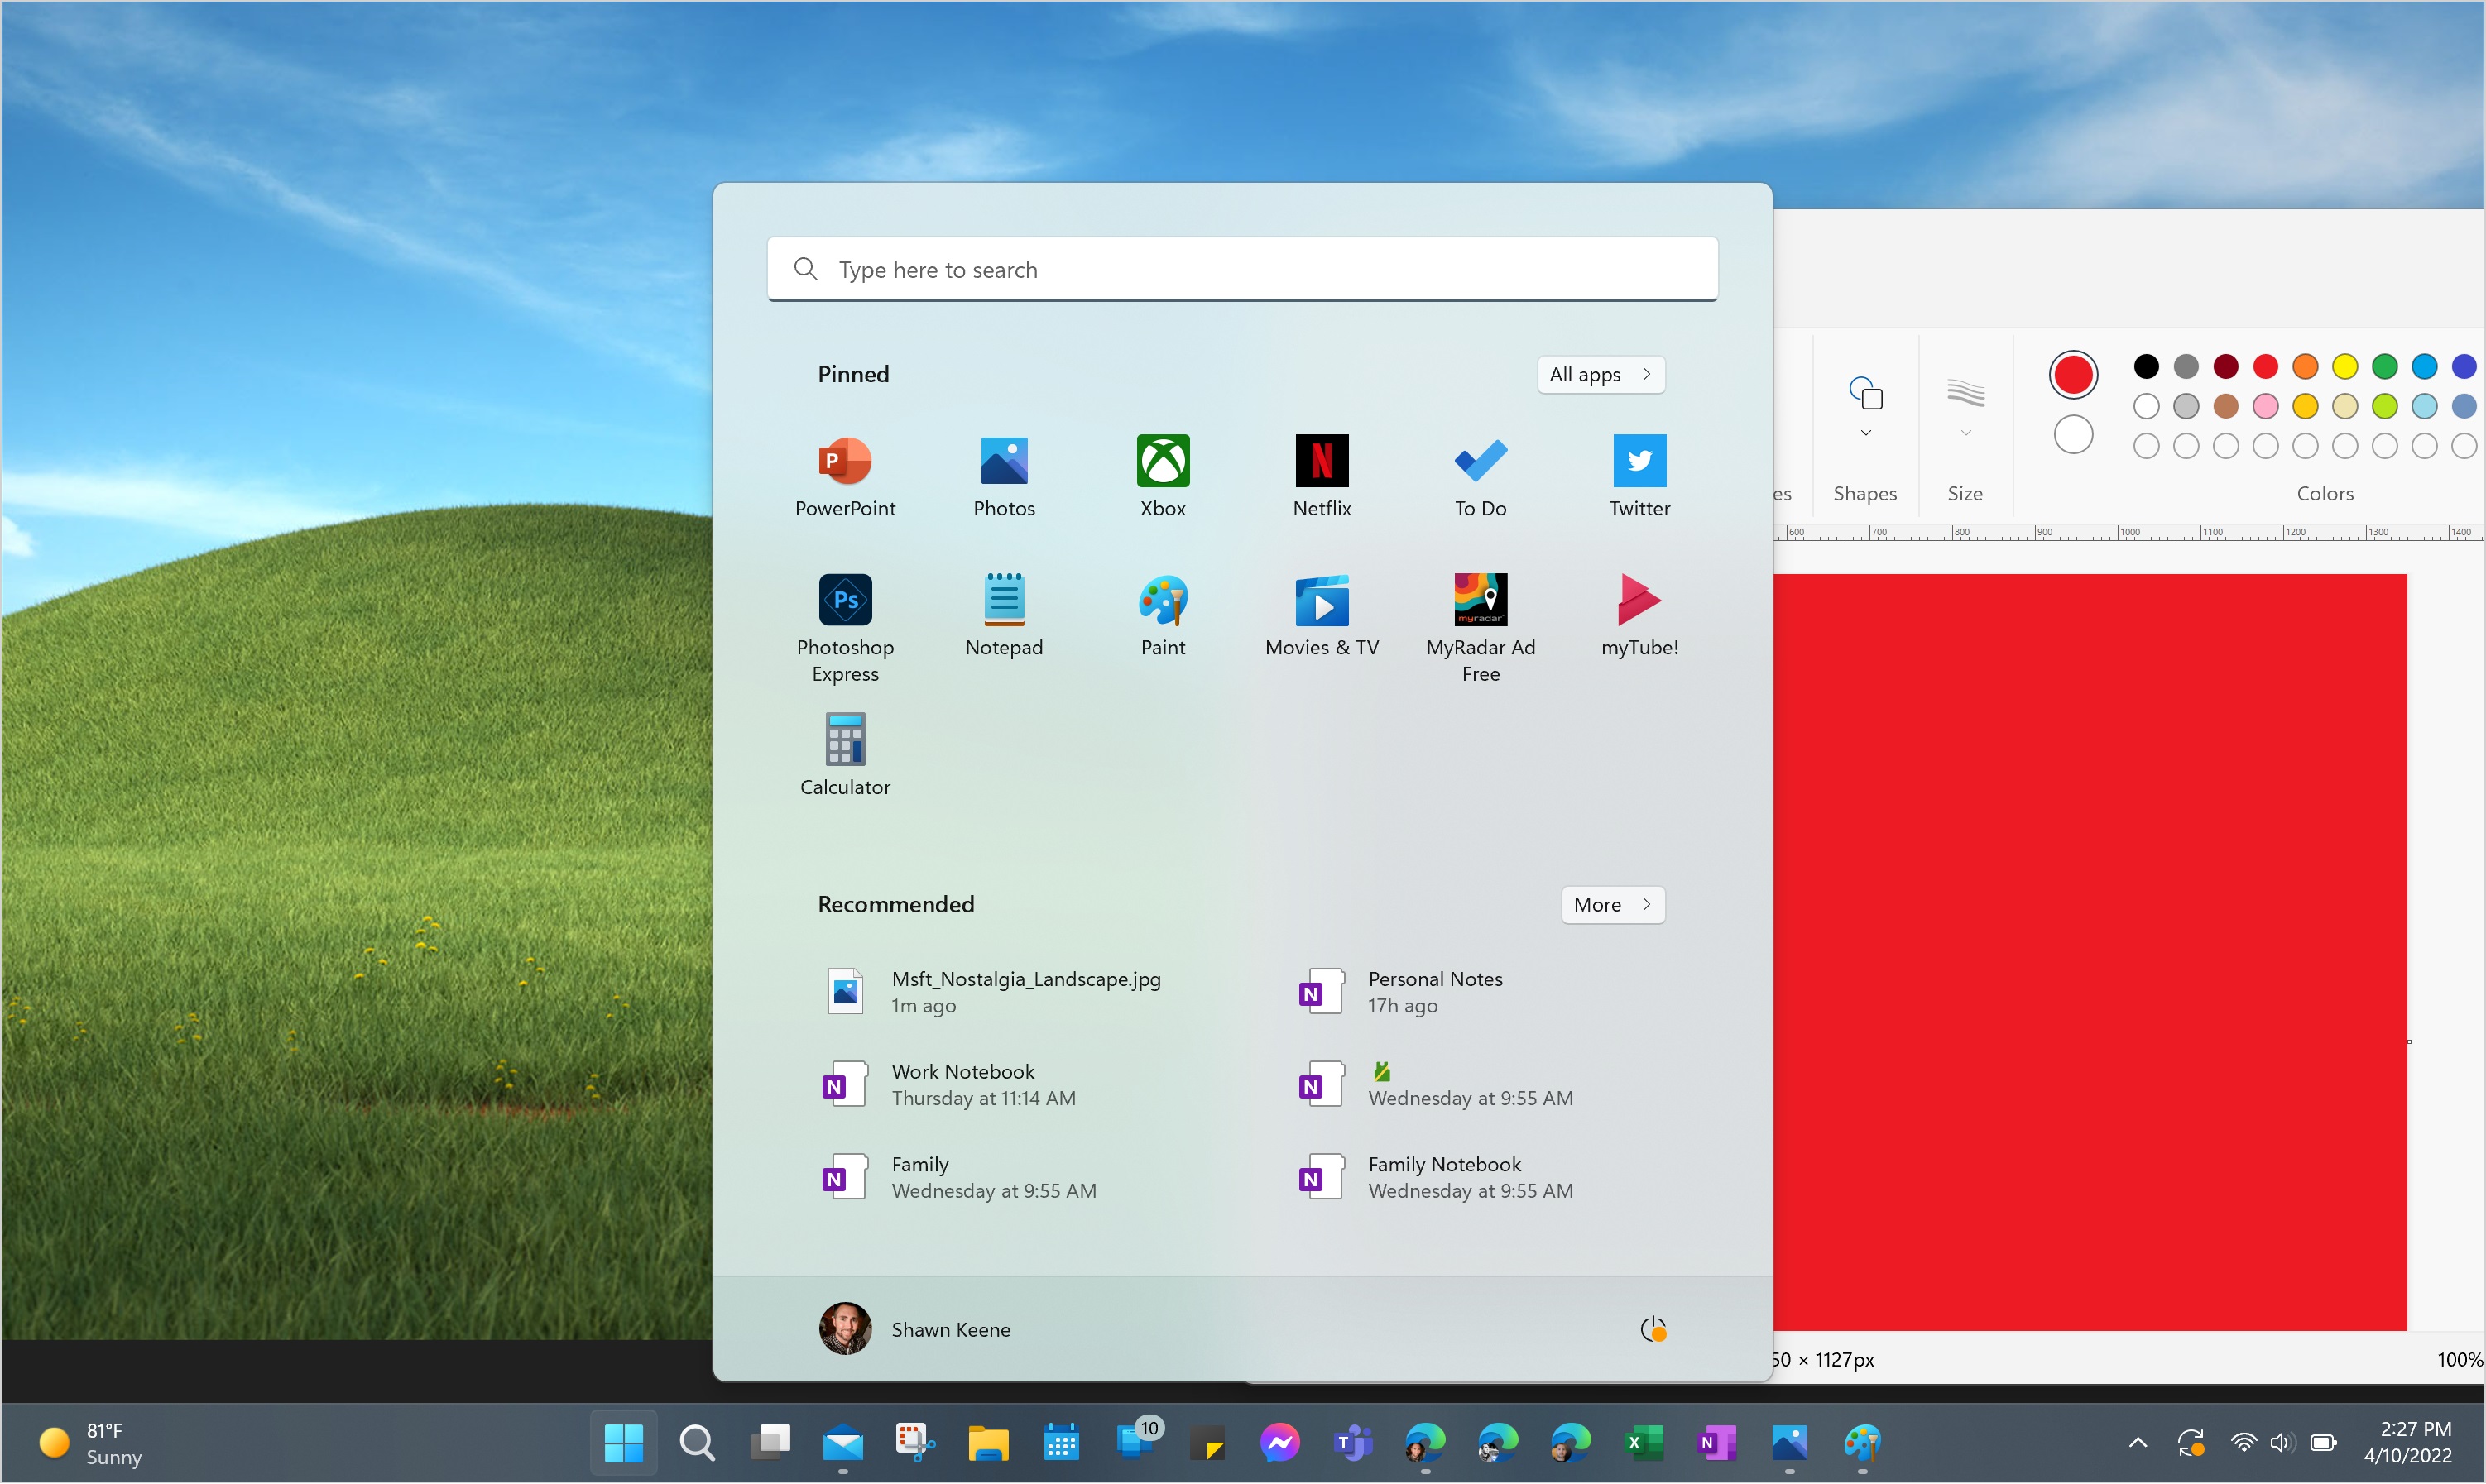Click the power button in Start menu
This screenshot has height=1484, width=2486.
click(1653, 1329)
